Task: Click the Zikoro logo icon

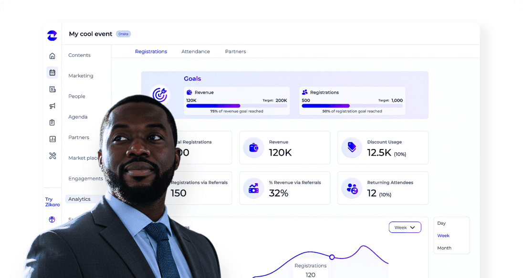Action: point(52,35)
